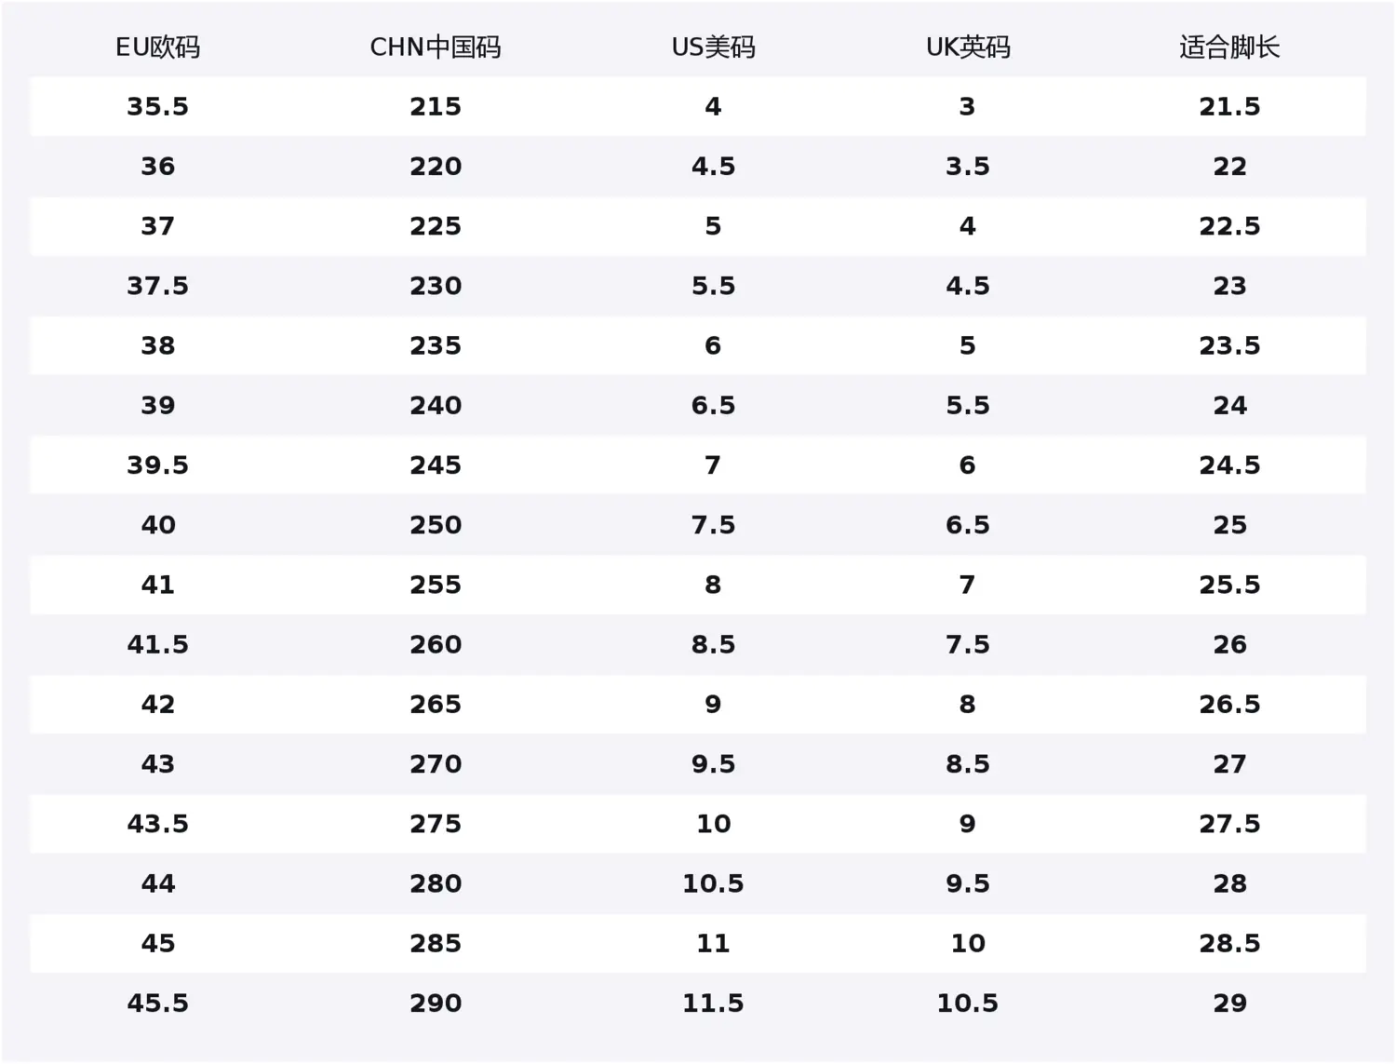Click the US美码 column header
1396x1064 pixels.
[713, 47]
